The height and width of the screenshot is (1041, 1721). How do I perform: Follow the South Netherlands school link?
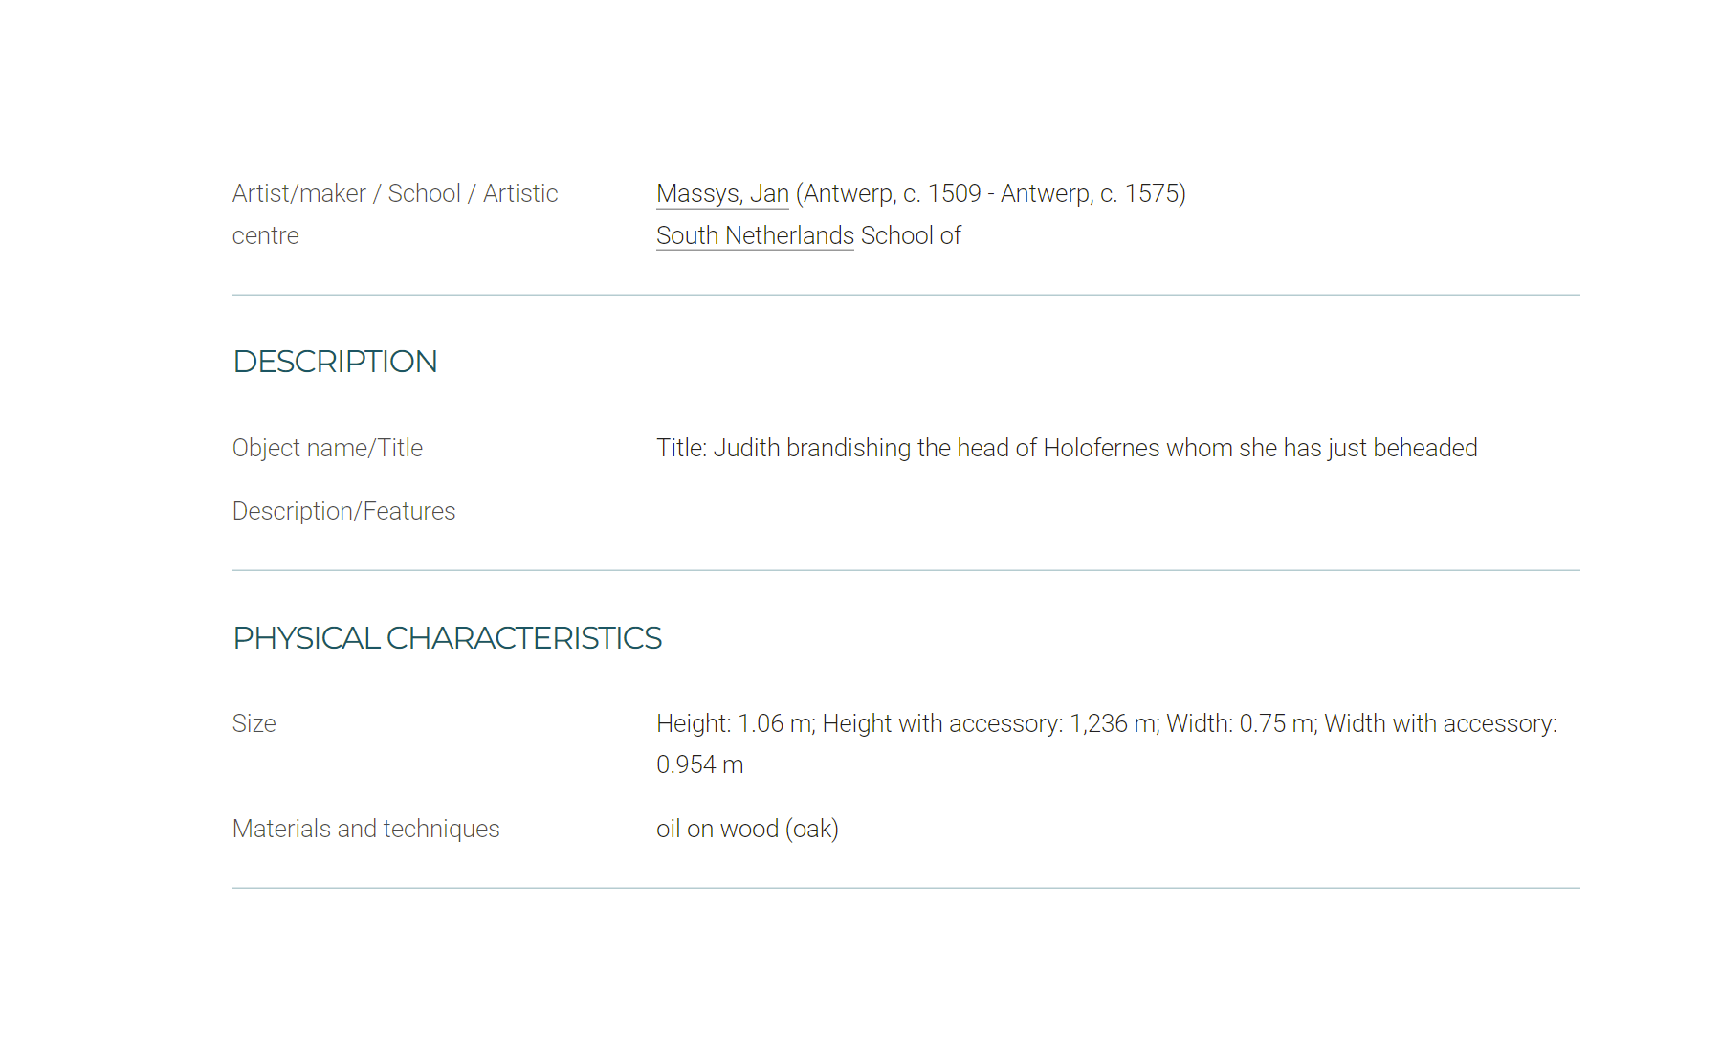click(755, 235)
